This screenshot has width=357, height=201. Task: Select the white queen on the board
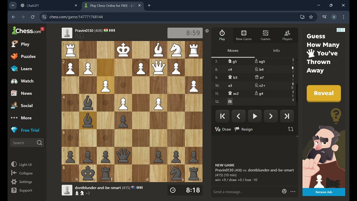click(158, 68)
